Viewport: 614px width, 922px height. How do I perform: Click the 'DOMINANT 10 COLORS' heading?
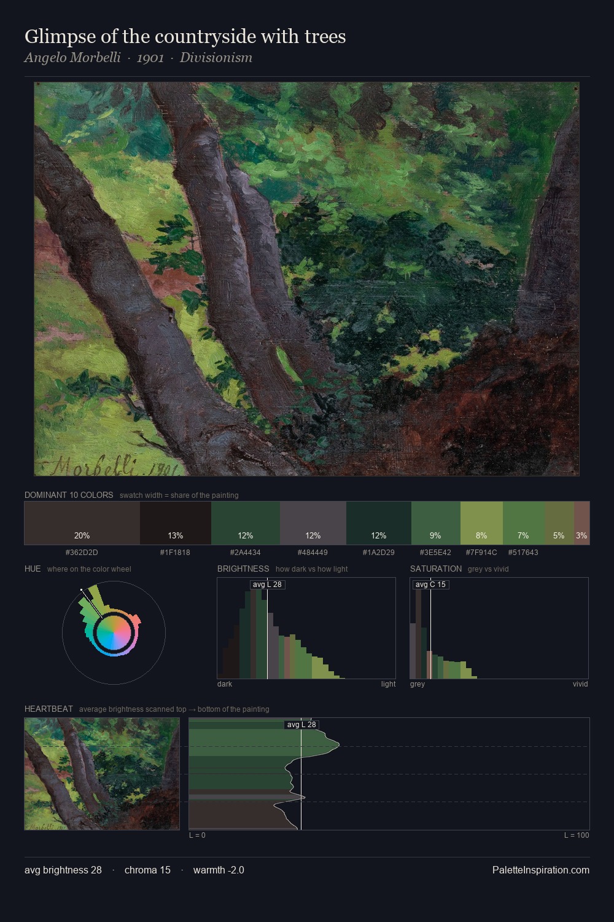(69, 495)
